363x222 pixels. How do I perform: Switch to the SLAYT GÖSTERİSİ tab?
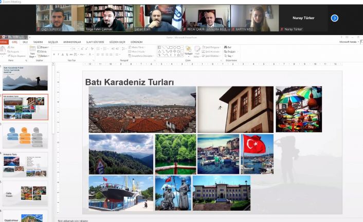click(95, 42)
